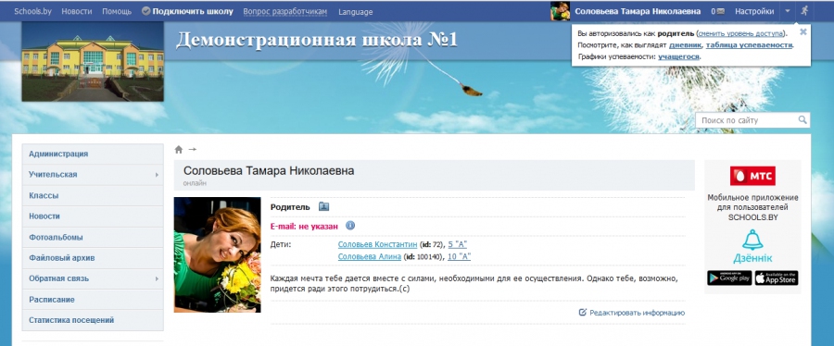Click the parent card icon next to Родитель
This screenshot has width=834, height=346.
[x=324, y=207]
